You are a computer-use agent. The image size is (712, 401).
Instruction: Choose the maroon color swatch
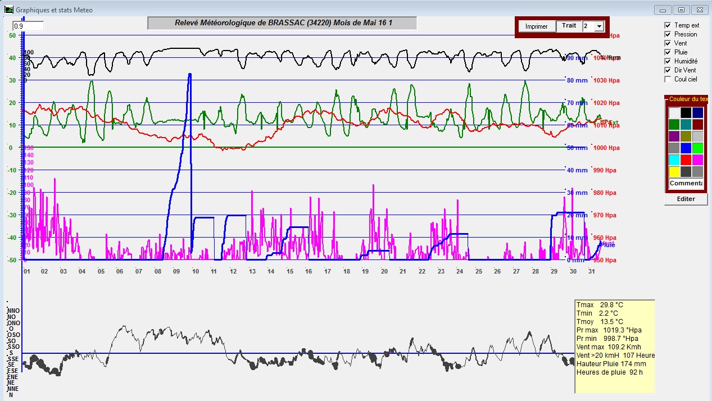click(x=697, y=124)
